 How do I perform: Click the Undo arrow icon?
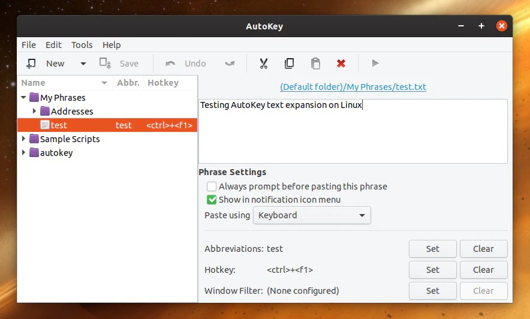pos(170,64)
